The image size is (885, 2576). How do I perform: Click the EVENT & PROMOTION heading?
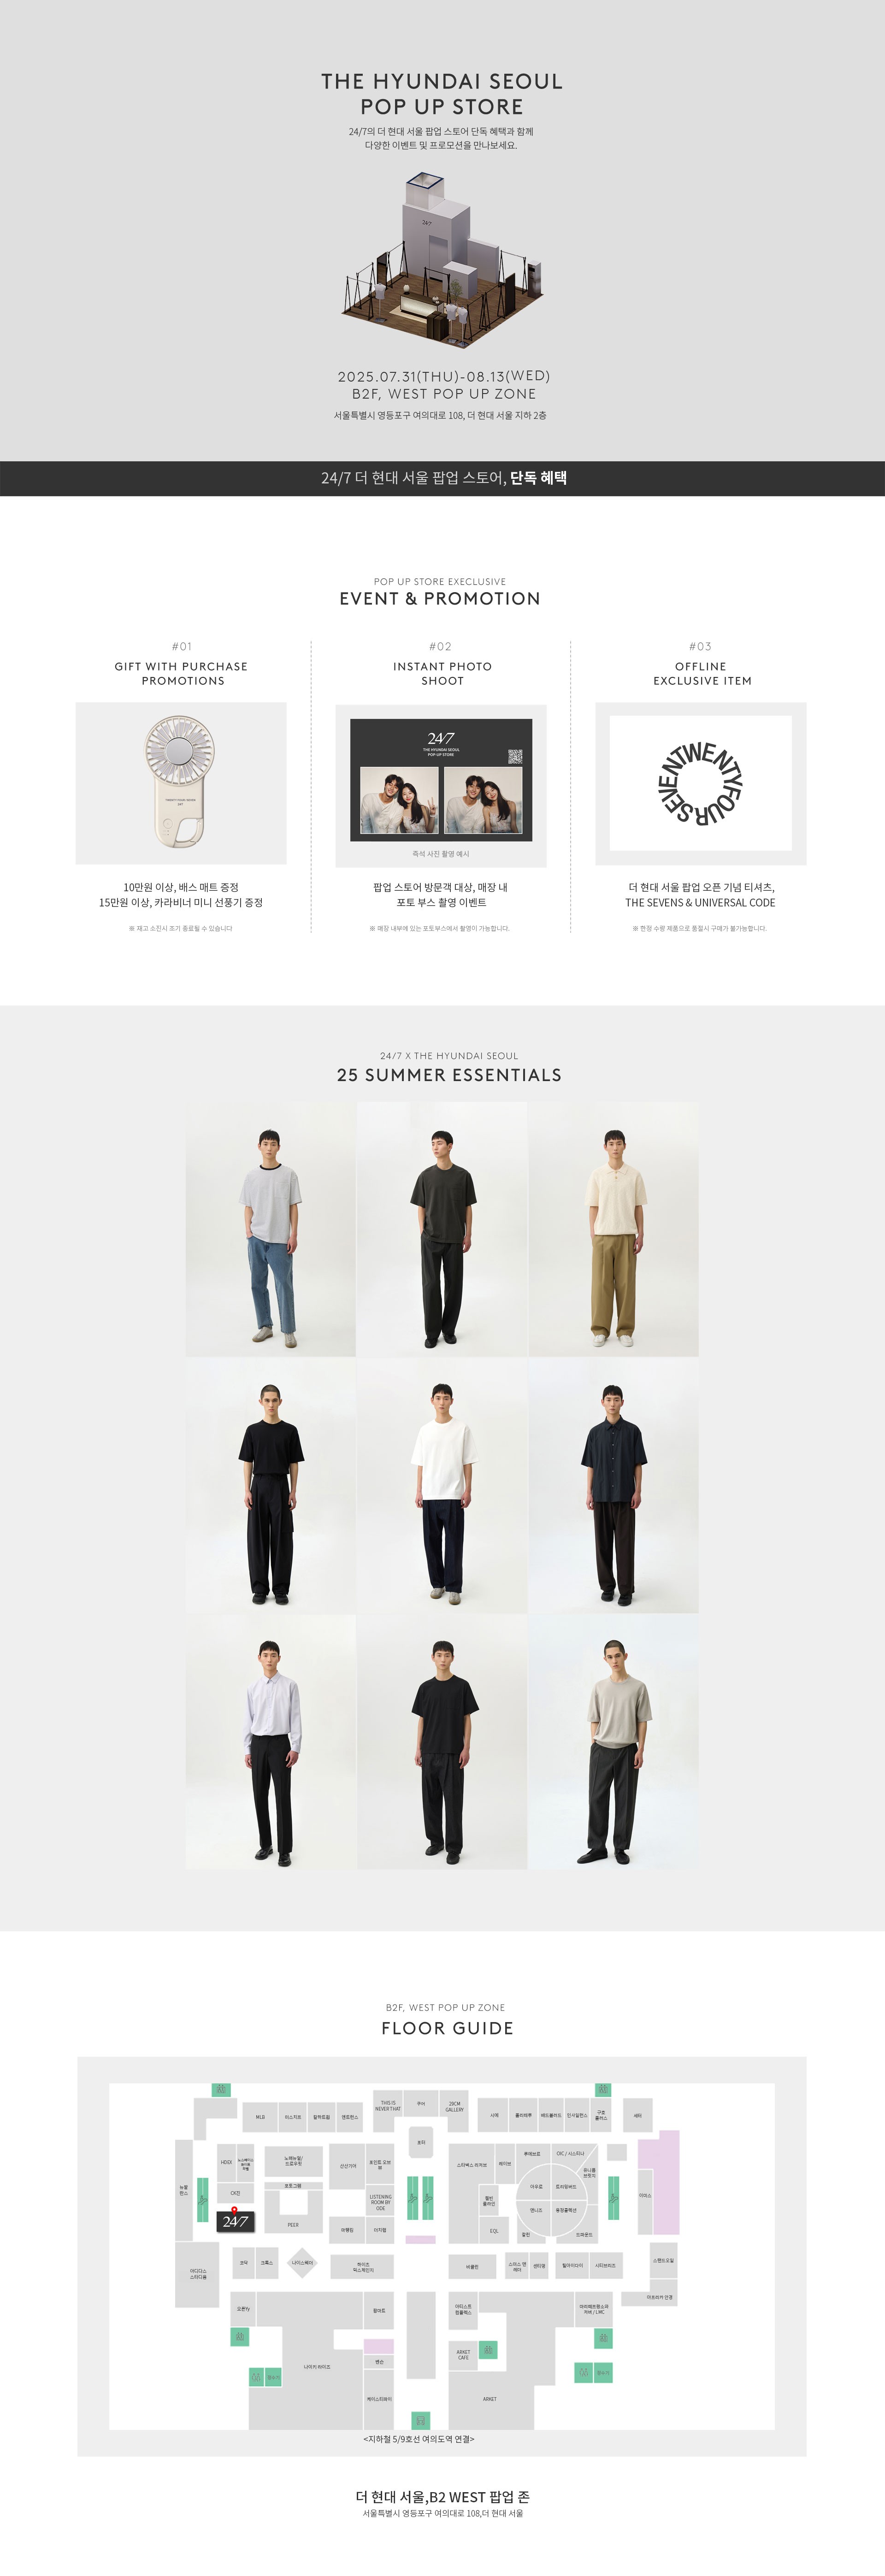(x=440, y=599)
